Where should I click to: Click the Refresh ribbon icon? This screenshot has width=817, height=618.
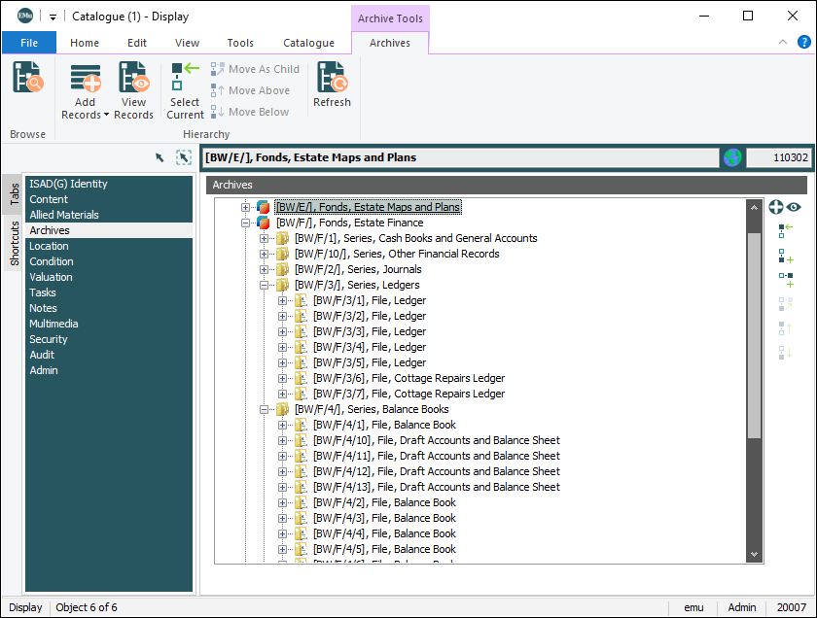332,85
